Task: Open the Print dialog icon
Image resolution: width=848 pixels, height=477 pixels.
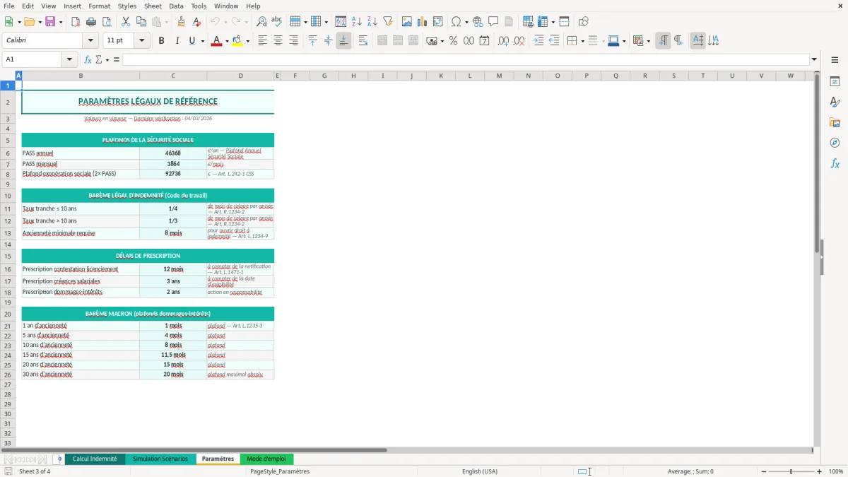Action: tap(91, 22)
